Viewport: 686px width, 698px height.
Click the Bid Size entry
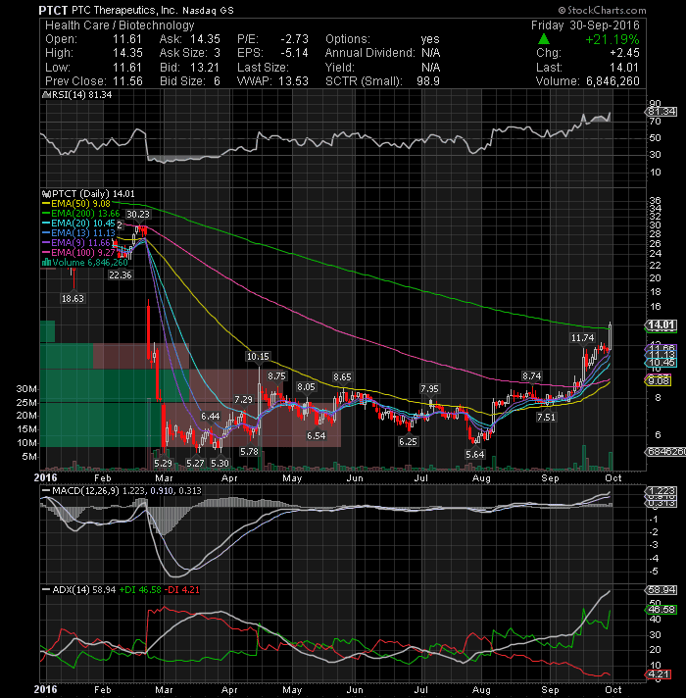[190, 81]
